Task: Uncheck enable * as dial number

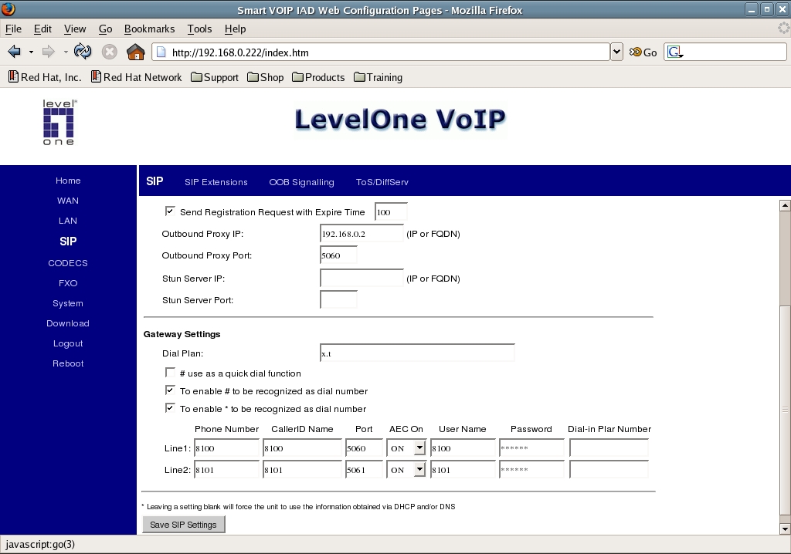Action: 171,408
